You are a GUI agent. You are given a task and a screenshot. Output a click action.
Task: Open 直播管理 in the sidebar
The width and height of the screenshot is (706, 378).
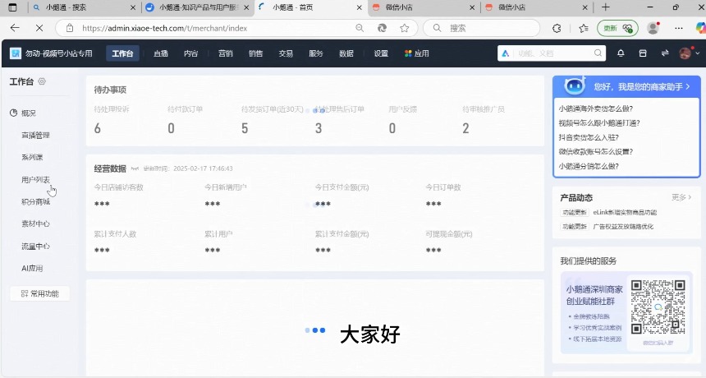tap(35, 135)
